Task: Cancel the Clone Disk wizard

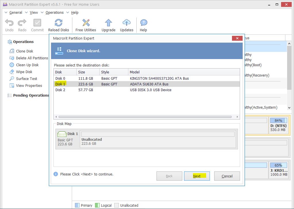Action: click(x=227, y=176)
